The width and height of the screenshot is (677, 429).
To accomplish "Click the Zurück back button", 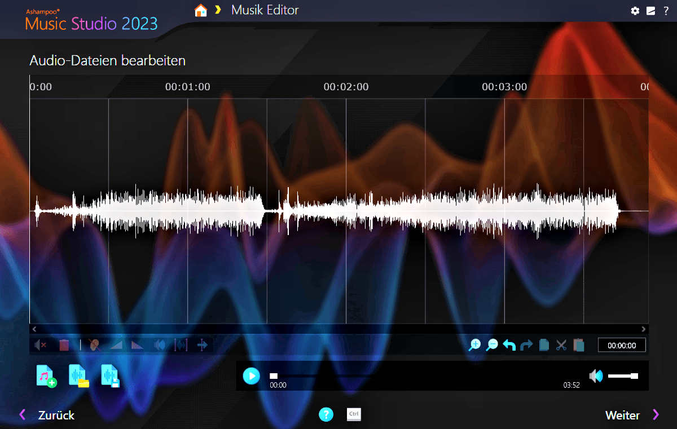I will (47, 415).
